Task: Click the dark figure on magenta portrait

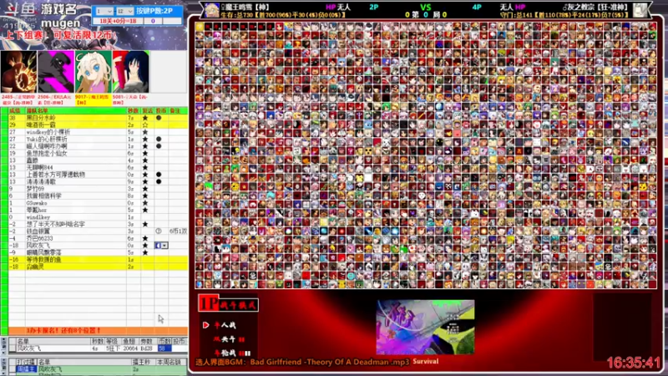Action: pos(56,72)
